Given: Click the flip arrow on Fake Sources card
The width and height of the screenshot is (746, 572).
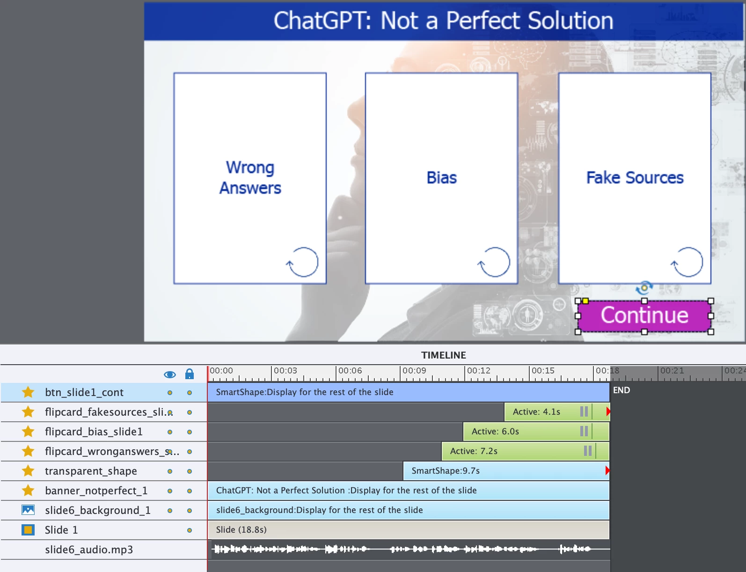Looking at the screenshot, I should pyautogui.click(x=687, y=262).
